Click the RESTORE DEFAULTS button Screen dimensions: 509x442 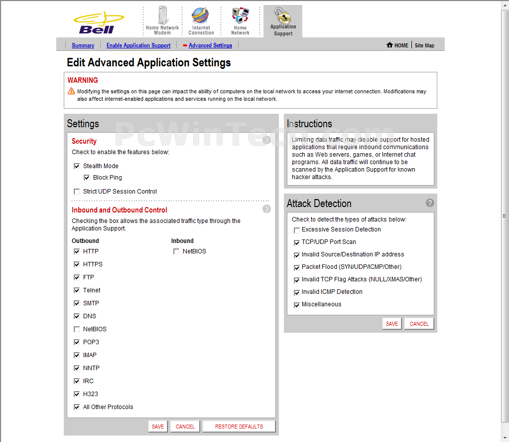click(x=239, y=427)
